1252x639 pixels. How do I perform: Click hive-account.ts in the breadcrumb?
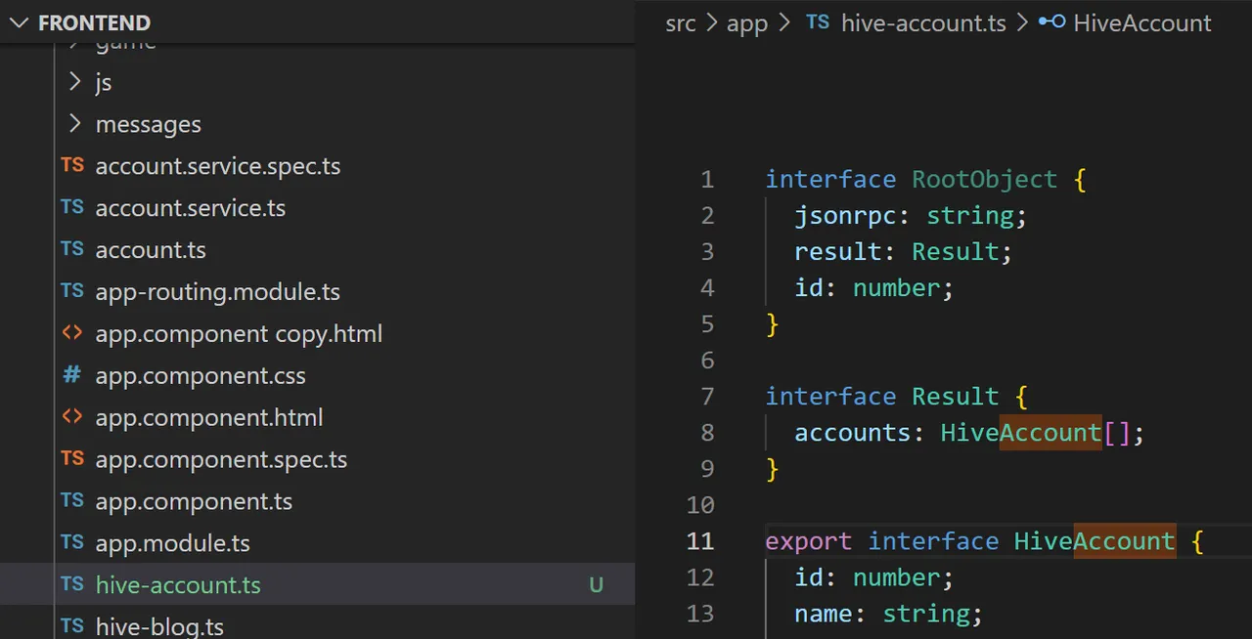(923, 23)
